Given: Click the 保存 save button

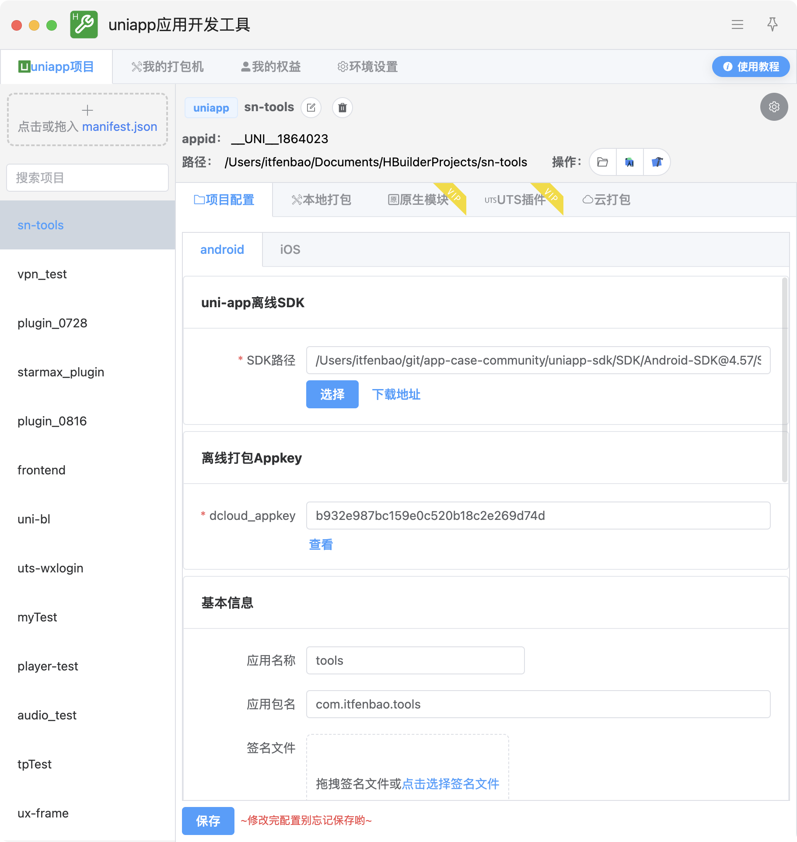Looking at the screenshot, I should coord(208,821).
